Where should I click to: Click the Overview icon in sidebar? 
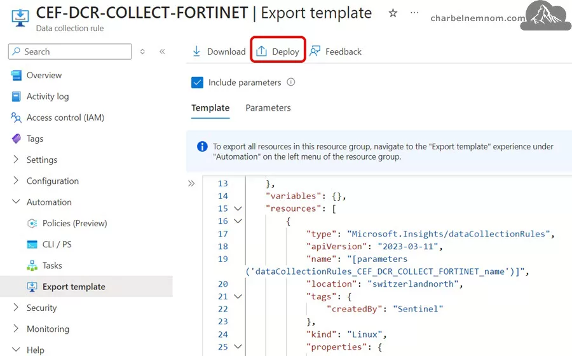(x=17, y=75)
